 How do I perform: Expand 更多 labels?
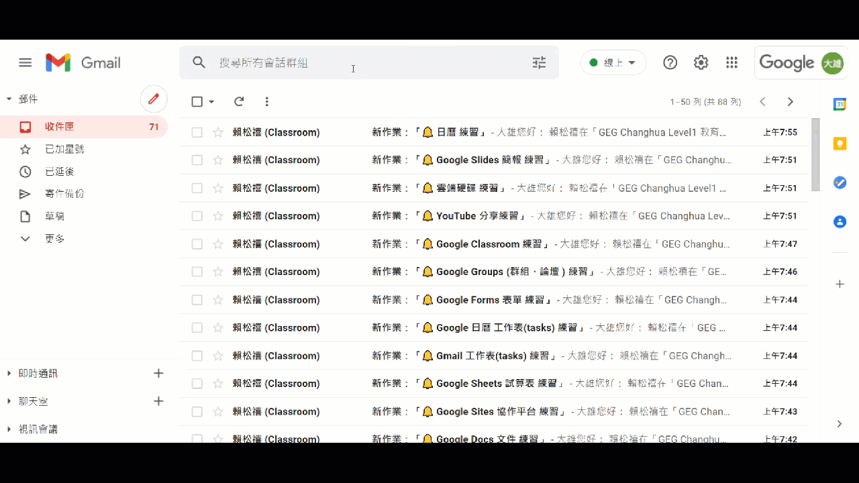55,239
